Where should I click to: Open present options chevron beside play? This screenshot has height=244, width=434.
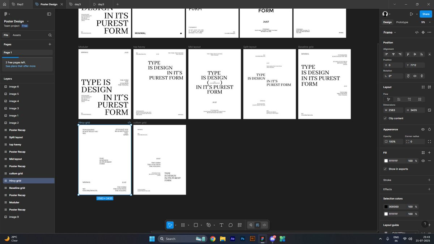(x=416, y=14)
